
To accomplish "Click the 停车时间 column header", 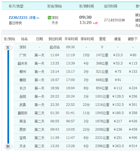I will pos(87,39).
